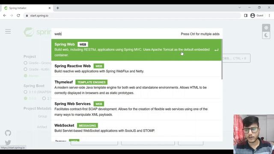Click the Artifact field label

pos(42,127)
